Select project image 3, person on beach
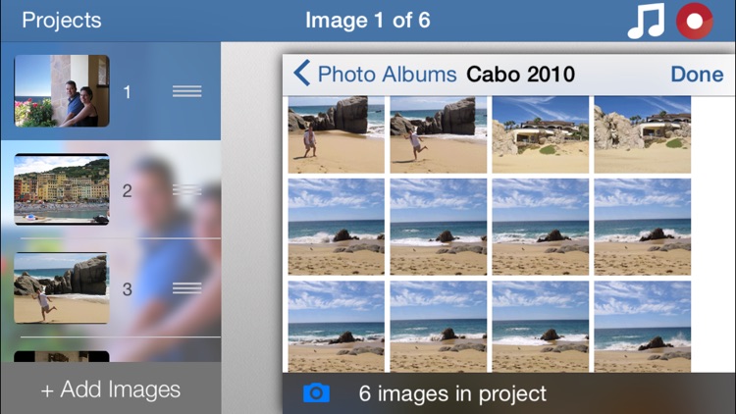Viewport: 736px width, 414px height. tap(62, 288)
